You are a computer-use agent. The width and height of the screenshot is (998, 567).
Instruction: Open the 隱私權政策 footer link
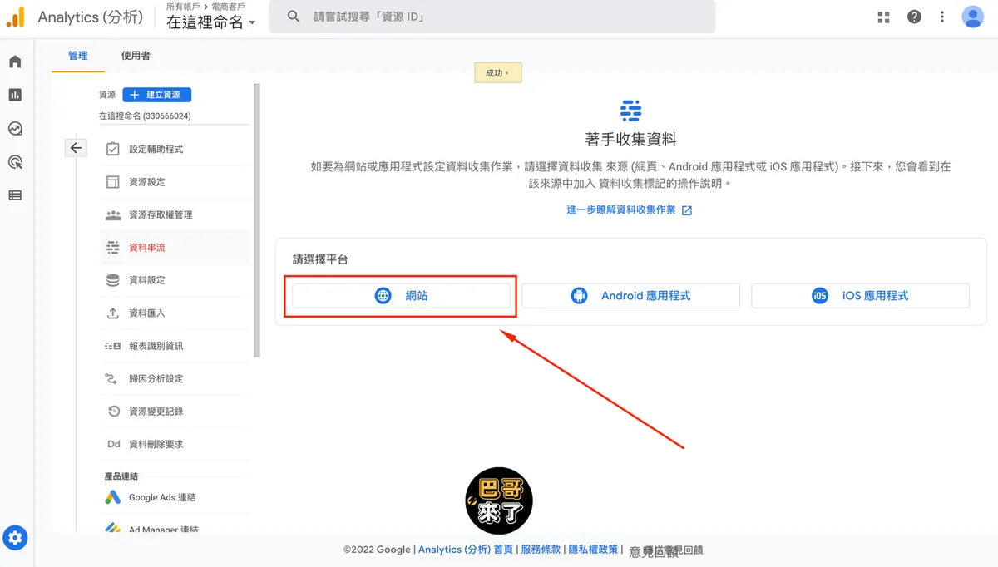[593, 550]
